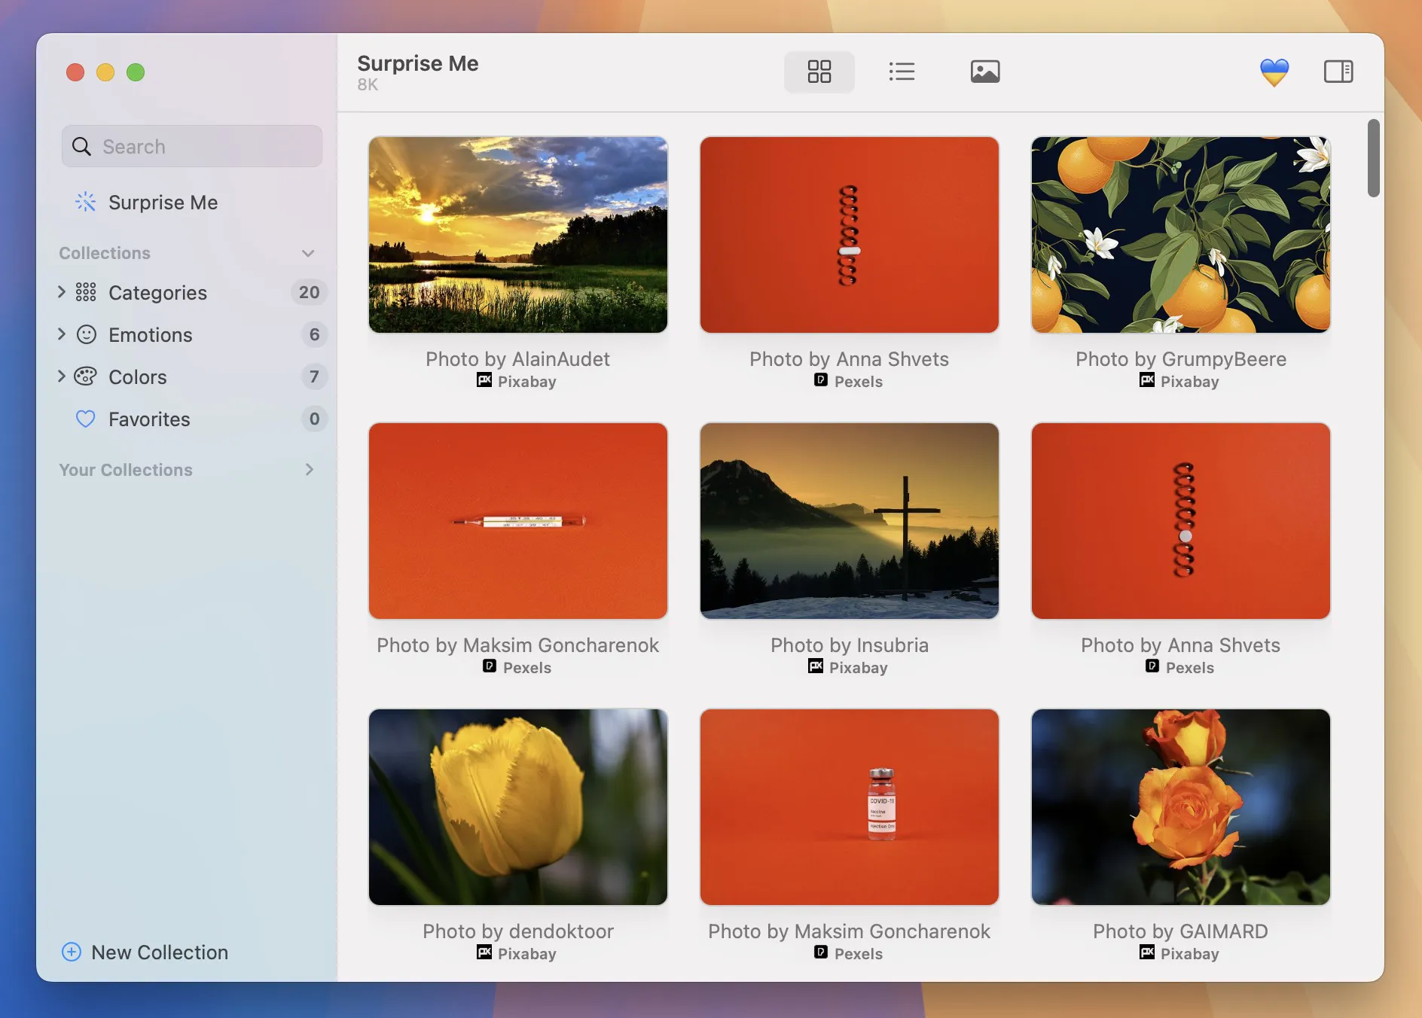
Task: Click the Favorites heart icon
Action: point(86,419)
